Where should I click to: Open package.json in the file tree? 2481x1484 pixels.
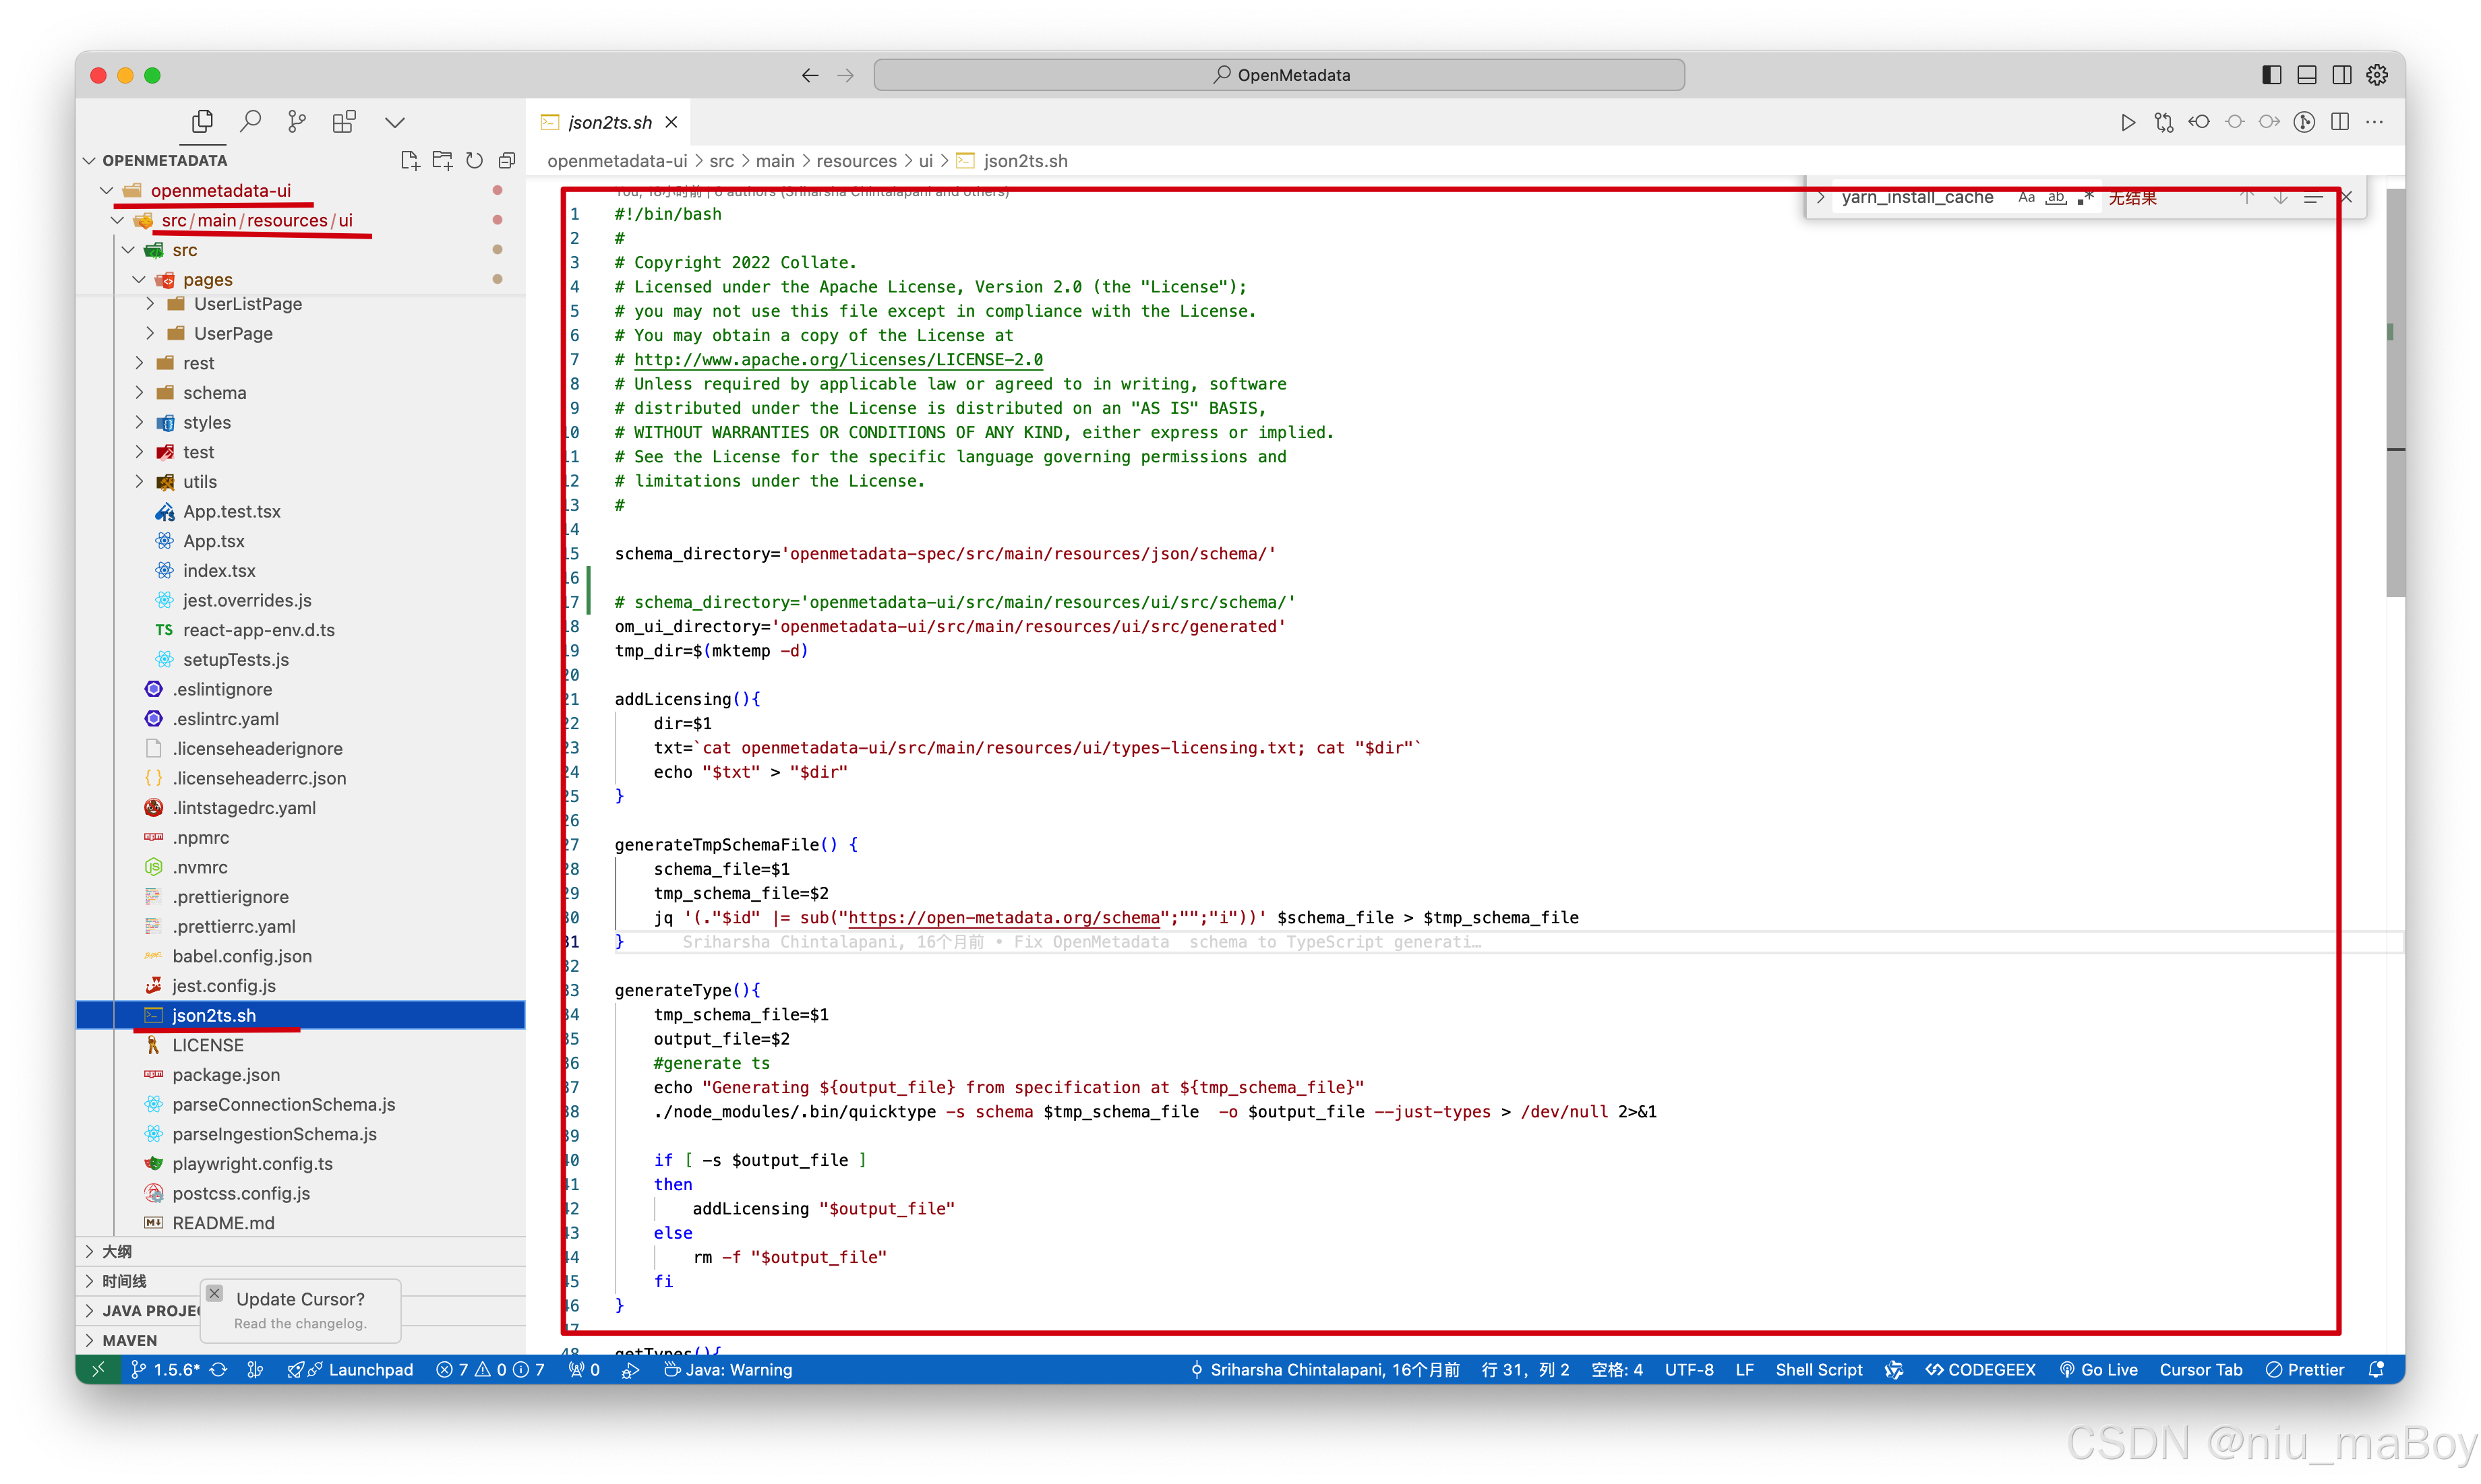pyautogui.click(x=226, y=1075)
